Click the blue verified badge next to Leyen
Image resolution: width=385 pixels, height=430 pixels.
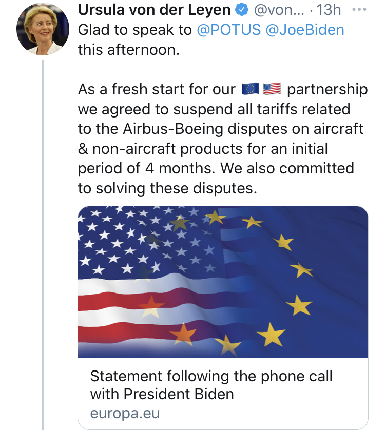click(x=242, y=10)
